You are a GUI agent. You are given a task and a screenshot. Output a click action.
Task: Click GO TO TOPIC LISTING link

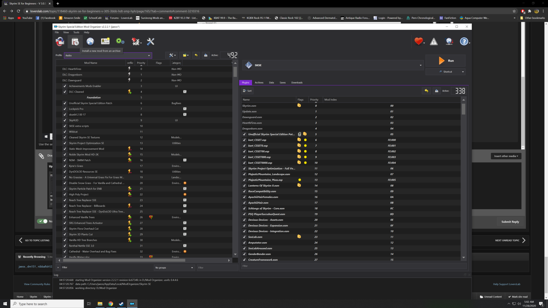[x=34, y=240]
